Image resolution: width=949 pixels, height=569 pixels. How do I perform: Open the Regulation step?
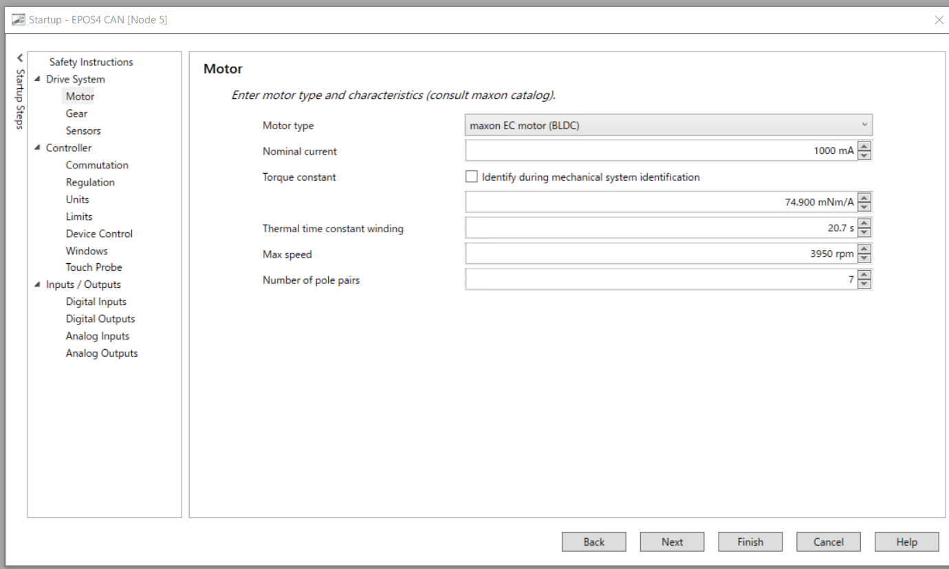[x=90, y=182]
